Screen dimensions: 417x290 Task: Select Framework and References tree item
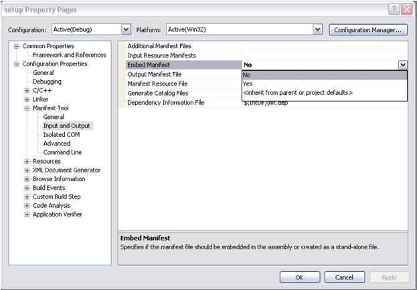click(69, 55)
